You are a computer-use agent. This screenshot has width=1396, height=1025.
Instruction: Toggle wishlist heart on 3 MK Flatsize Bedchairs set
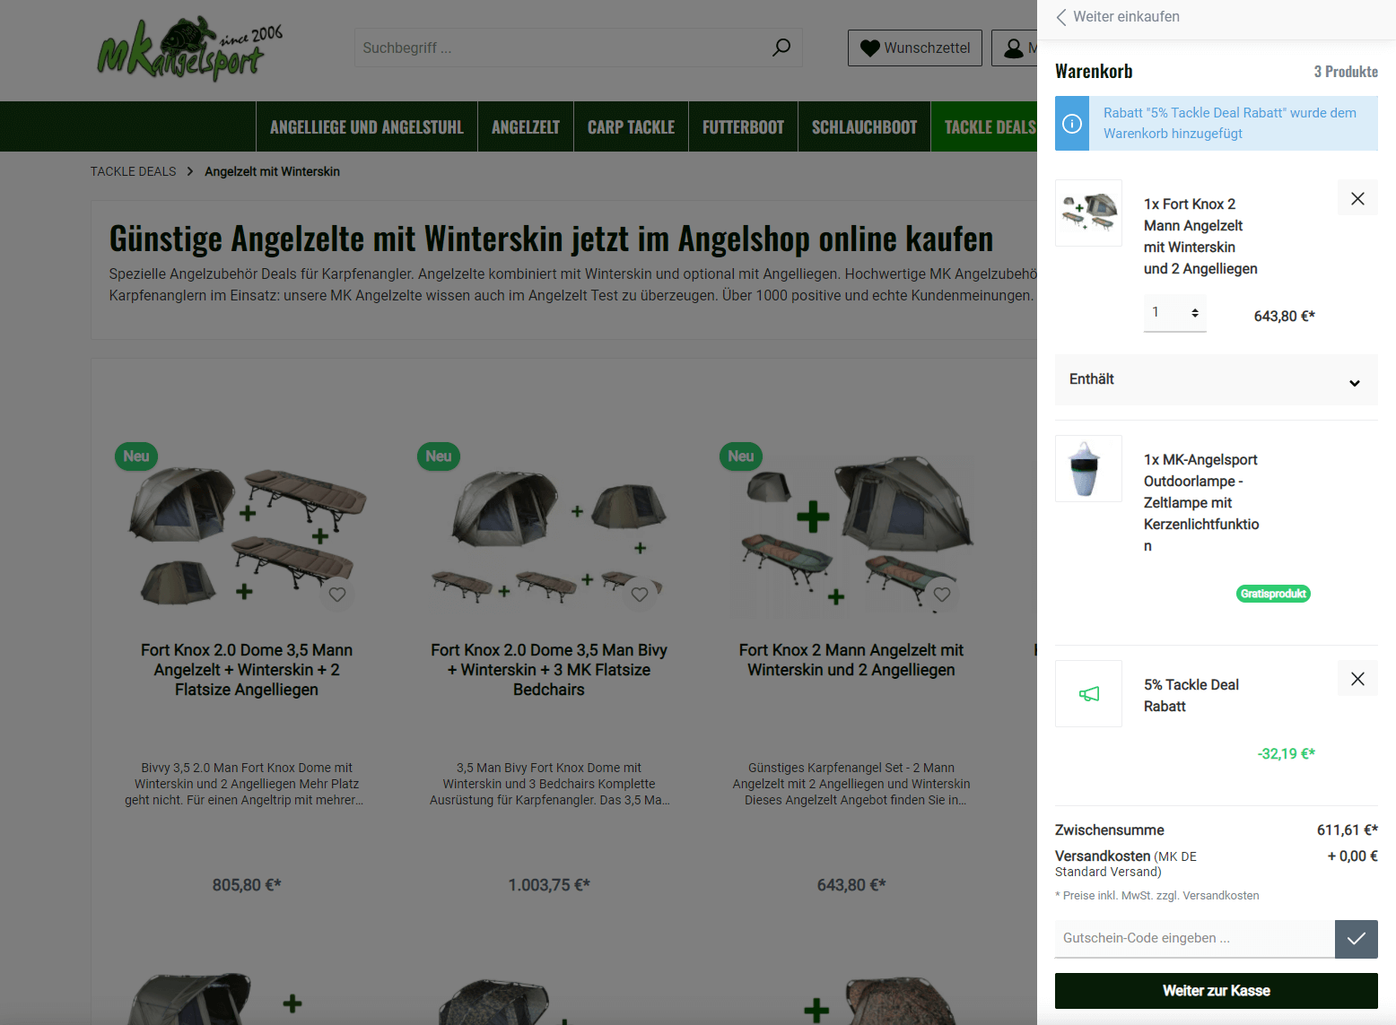(x=640, y=595)
